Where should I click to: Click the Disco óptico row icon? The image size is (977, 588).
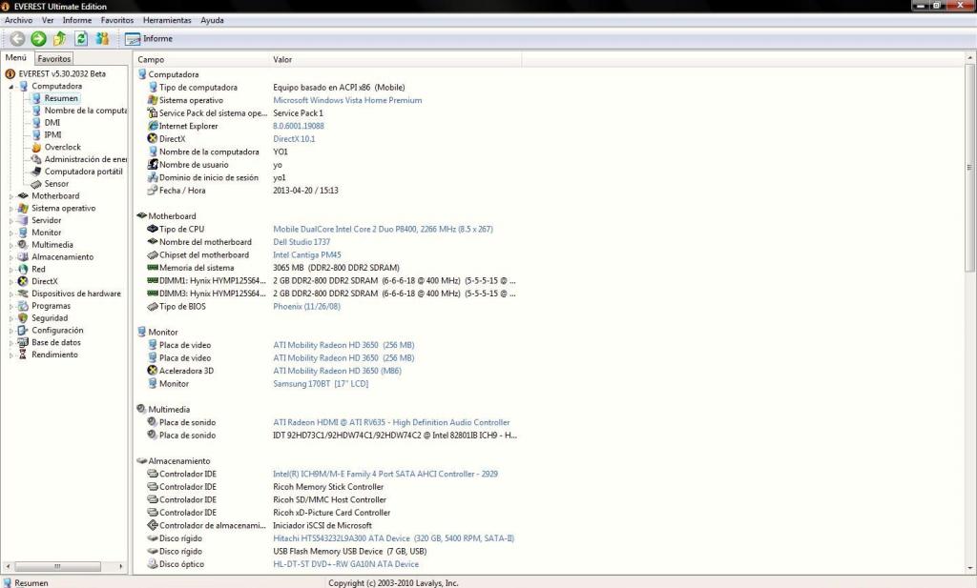pos(153,564)
